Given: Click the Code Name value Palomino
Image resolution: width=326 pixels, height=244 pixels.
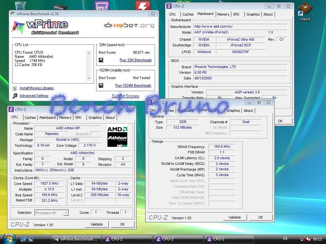Looking at the screenshot, I should tap(52, 134).
